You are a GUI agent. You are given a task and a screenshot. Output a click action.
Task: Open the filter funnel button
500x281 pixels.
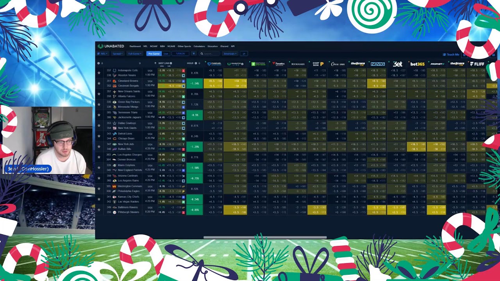coord(193,54)
